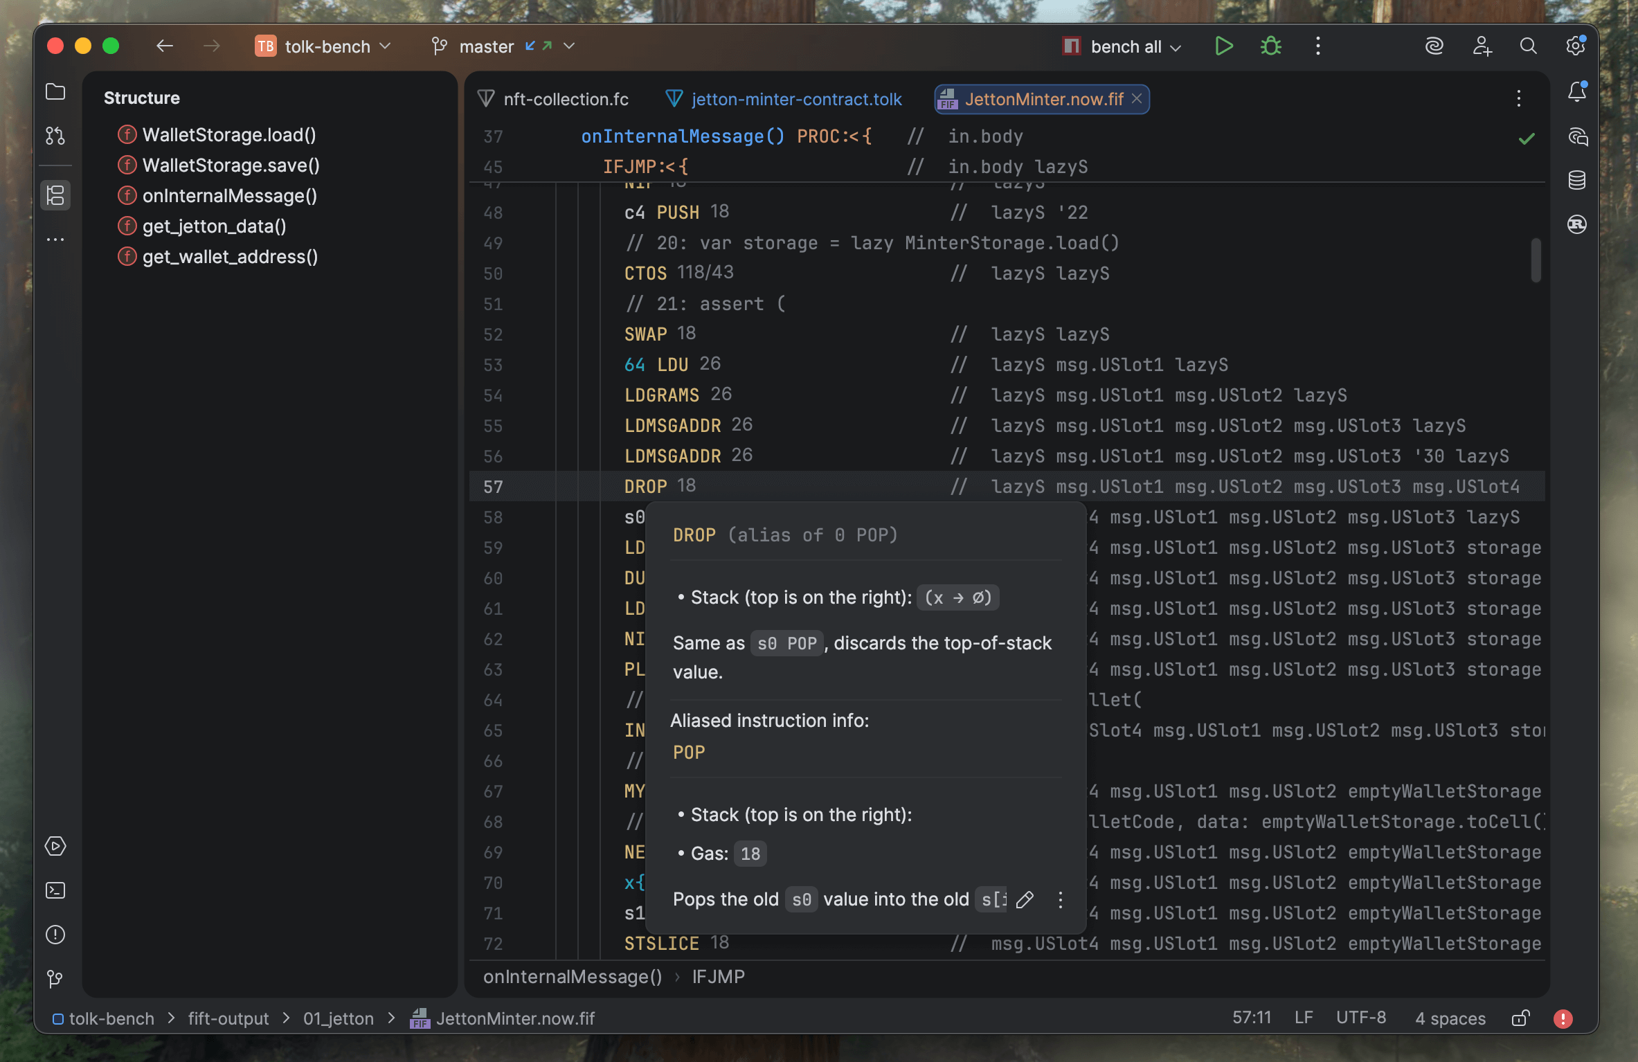Close the JettonMinter.now.fif tab
This screenshot has height=1062, width=1638.
pos(1137,99)
